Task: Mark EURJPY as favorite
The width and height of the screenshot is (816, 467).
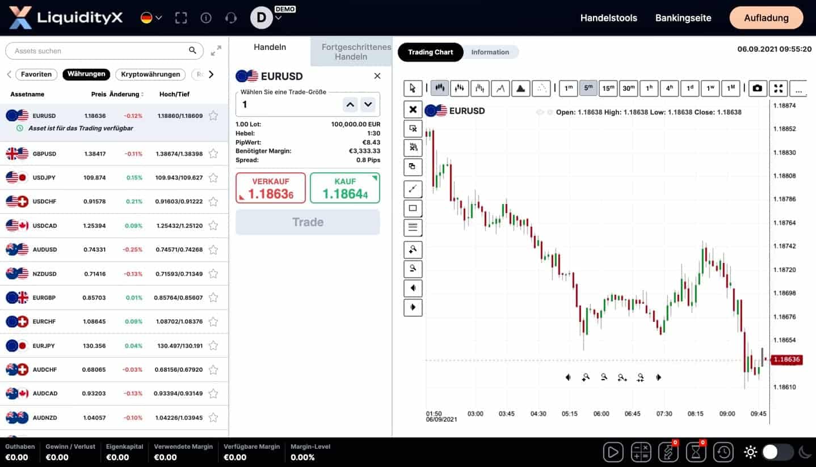Action: (x=213, y=345)
